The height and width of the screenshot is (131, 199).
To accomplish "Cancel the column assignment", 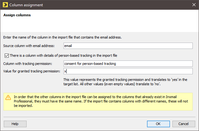I will (x=184, y=124).
